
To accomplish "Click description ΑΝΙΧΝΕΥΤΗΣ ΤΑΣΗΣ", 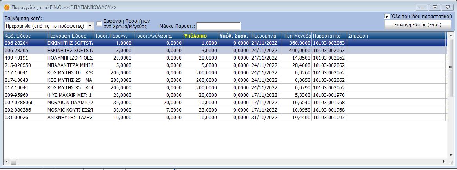I will pos(70,117).
